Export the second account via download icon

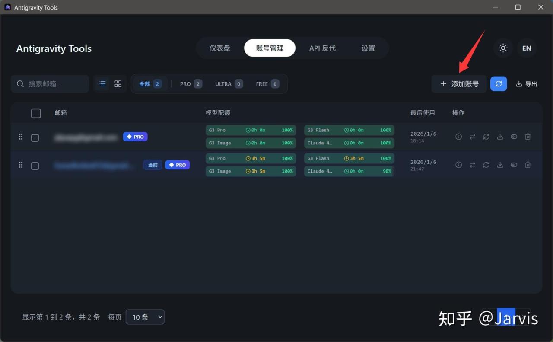tap(500, 165)
